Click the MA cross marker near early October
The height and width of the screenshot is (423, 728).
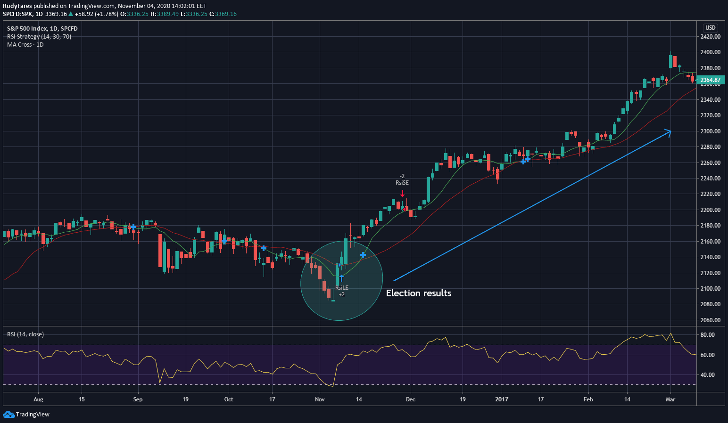click(x=224, y=241)
